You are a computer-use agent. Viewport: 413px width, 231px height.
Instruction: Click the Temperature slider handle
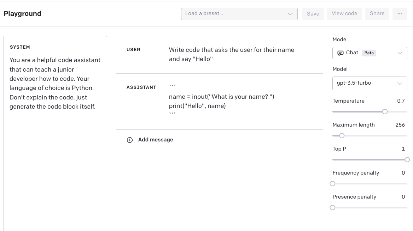pos(385,112)
